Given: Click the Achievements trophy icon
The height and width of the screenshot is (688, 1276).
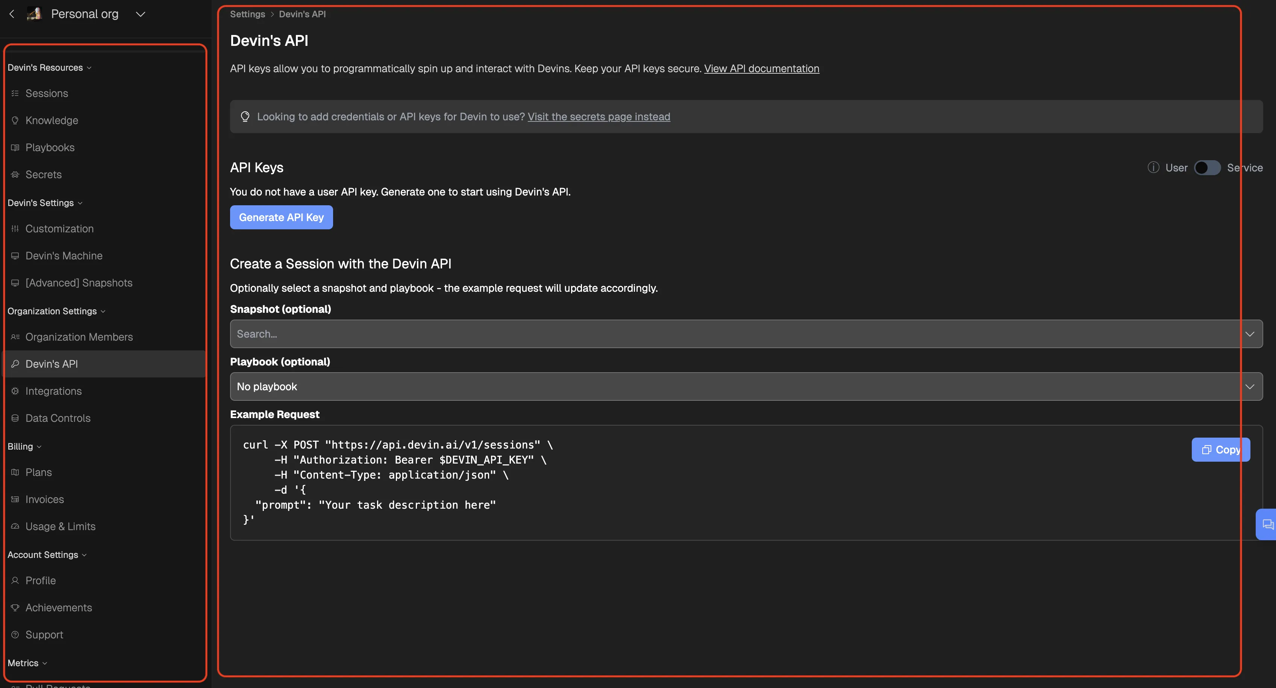Looking at the screenshot, I should pyautogui.click(x=15, y=608).
